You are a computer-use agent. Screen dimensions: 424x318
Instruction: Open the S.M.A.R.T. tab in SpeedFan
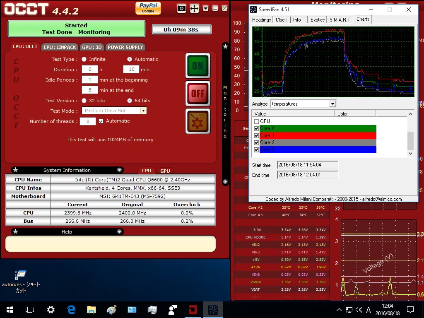coord(340,20)
